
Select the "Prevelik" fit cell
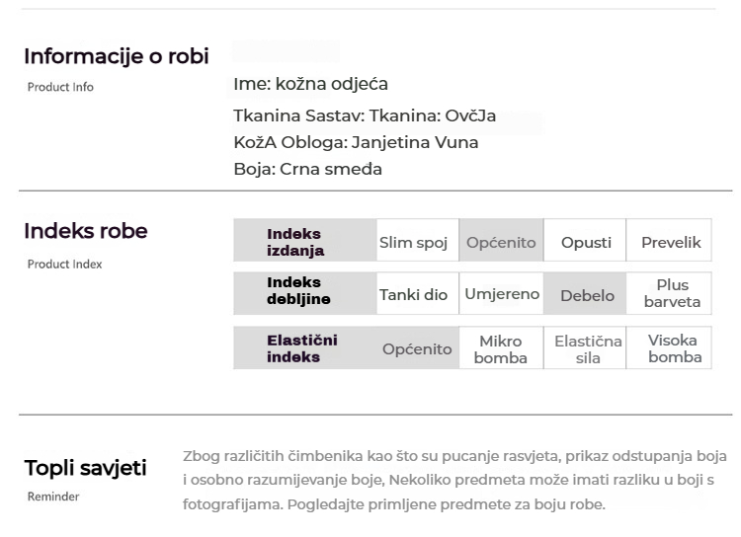point(671,242)
